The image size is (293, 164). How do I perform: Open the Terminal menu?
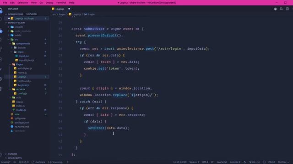pyautogui.click(x=61, y=3)
